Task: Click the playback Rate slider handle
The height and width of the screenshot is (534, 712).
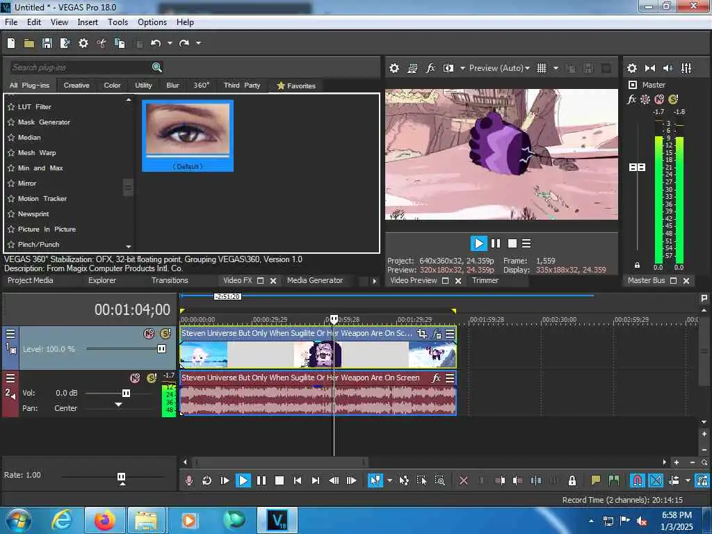Action: point(121,477)
